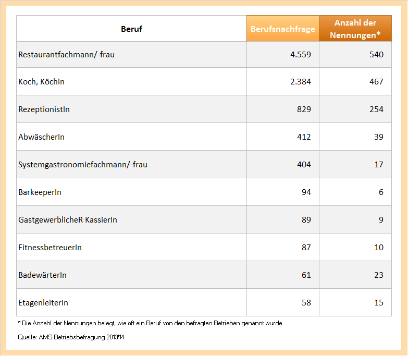Select the 829 value for RezeptionistIn
Image resolution: width=408 pixels, height=356 pixels.
click(303, 109)
